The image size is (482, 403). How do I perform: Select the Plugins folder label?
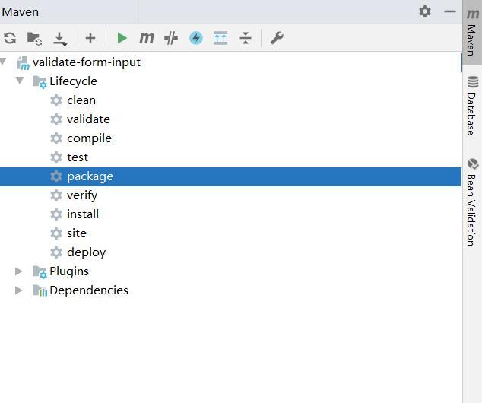(x=69, y=271)
